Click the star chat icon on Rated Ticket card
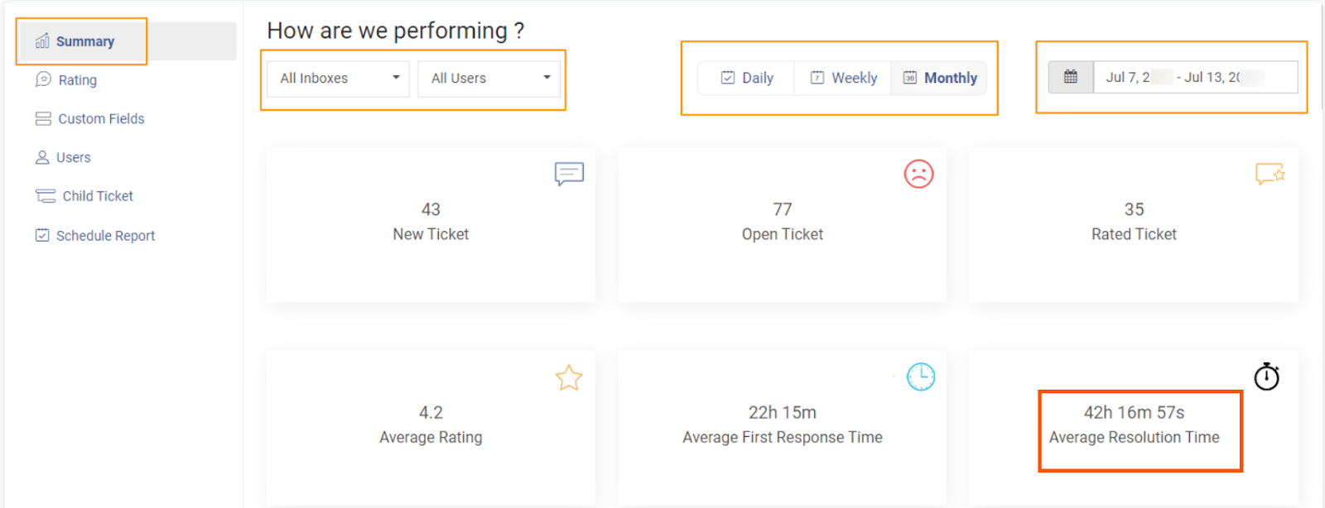The height and width of the screenshot is (508, 1325). (1270, 174)
